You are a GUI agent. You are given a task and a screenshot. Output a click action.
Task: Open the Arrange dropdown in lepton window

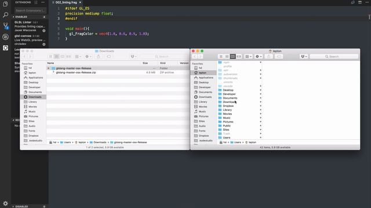[248, 57]
